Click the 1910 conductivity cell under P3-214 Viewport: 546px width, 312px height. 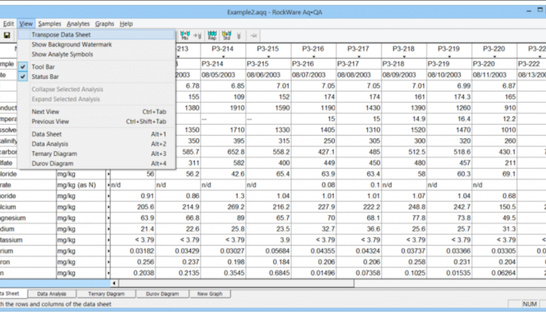[223, 108]
